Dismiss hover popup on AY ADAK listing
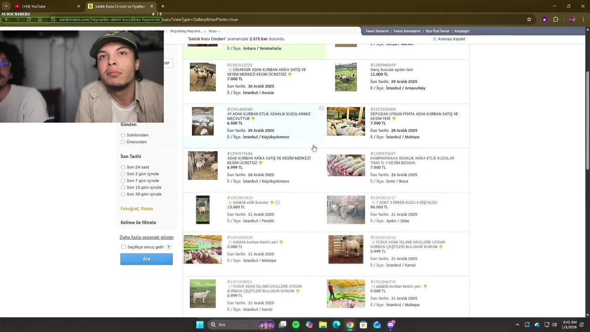The height and width of the screenshot is (332, 590). click(x=321, y=108)
